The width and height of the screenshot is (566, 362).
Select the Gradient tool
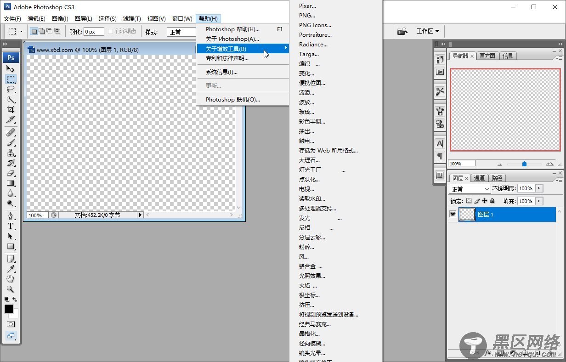pos(11,183)
